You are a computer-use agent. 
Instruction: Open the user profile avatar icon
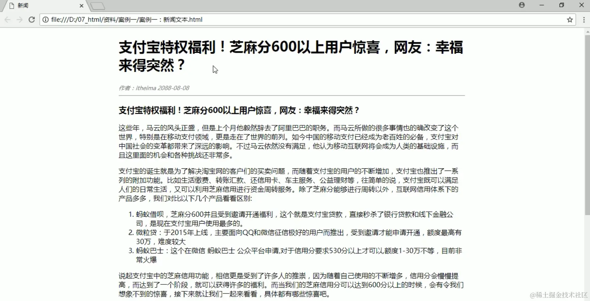tap(522, 5)
